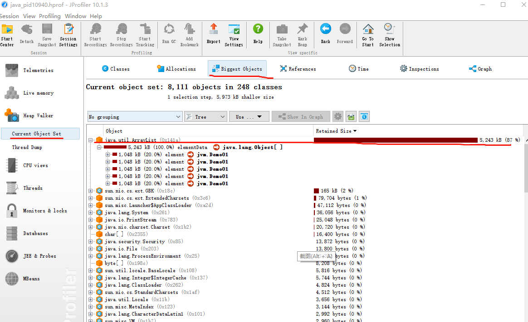The image size is (528, 322).
Task: Open the No grouping dropdown
Action: (135, 117)
